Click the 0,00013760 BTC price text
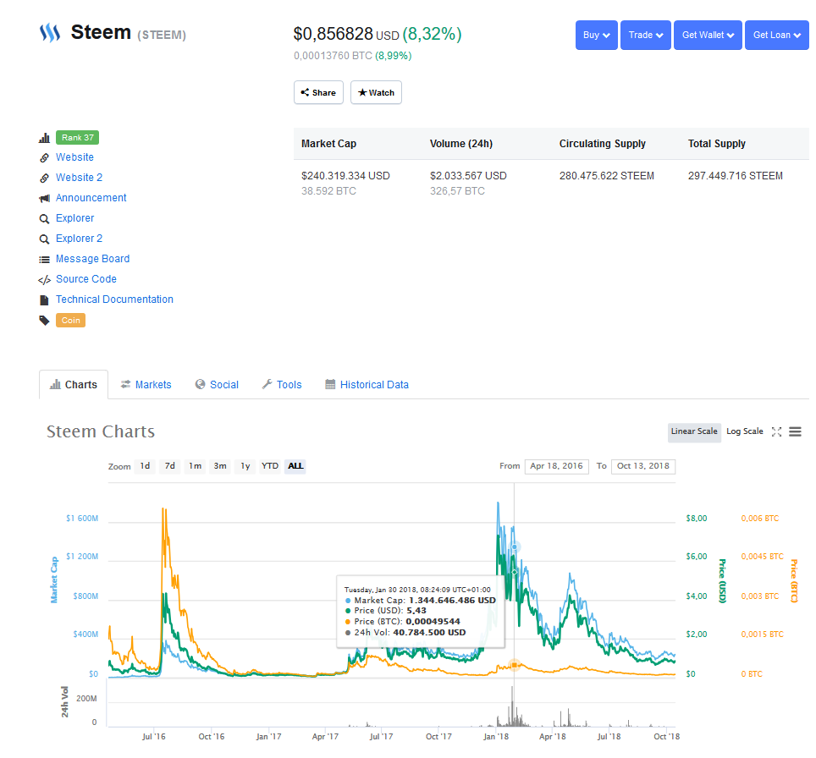 point(333,56)
